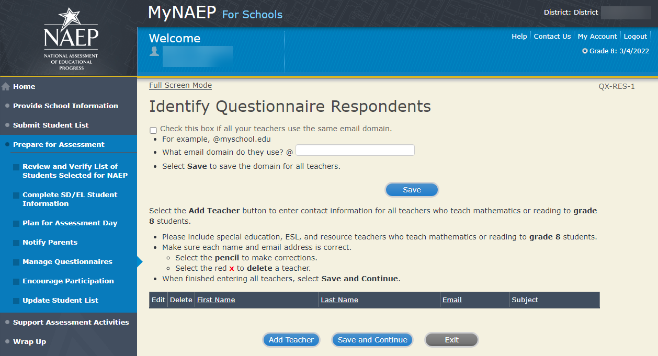Image resolution: width=658 pixels, height=356 pixels.
Task: Check the same email domain checkbox
Action: click(153, 130)
